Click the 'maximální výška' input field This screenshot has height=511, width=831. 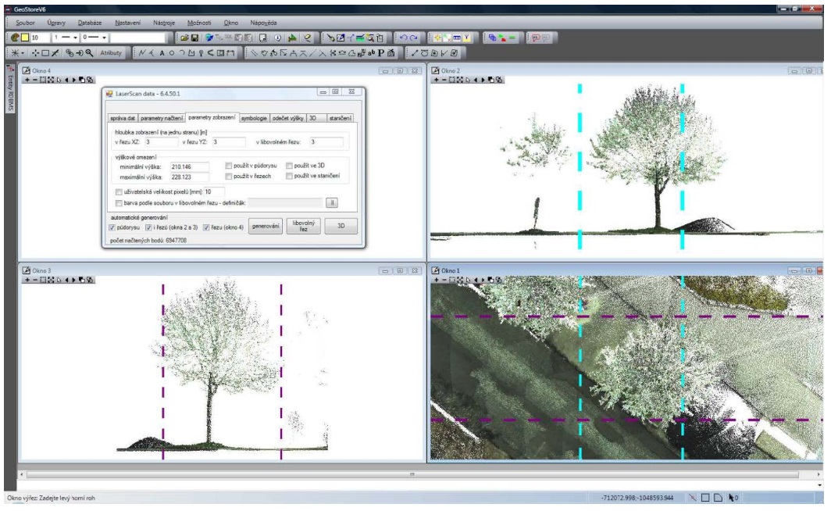pyautogui.click(x=189, y=177)
